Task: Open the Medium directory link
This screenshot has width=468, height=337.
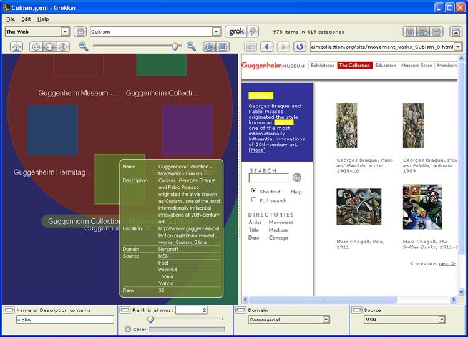Action: click(x=278, y=230)
